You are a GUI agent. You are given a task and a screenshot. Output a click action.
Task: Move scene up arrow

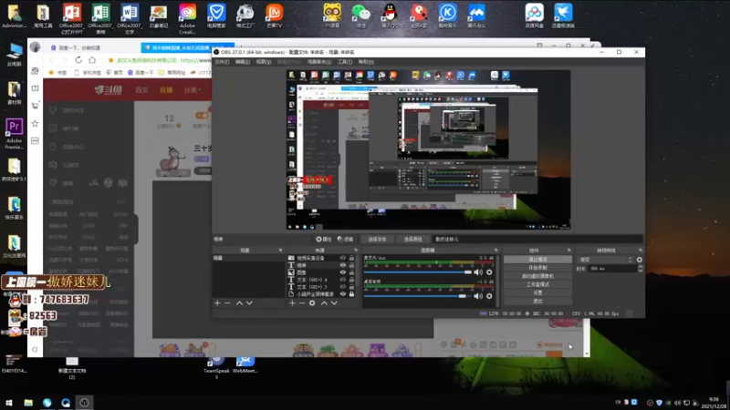239,303
